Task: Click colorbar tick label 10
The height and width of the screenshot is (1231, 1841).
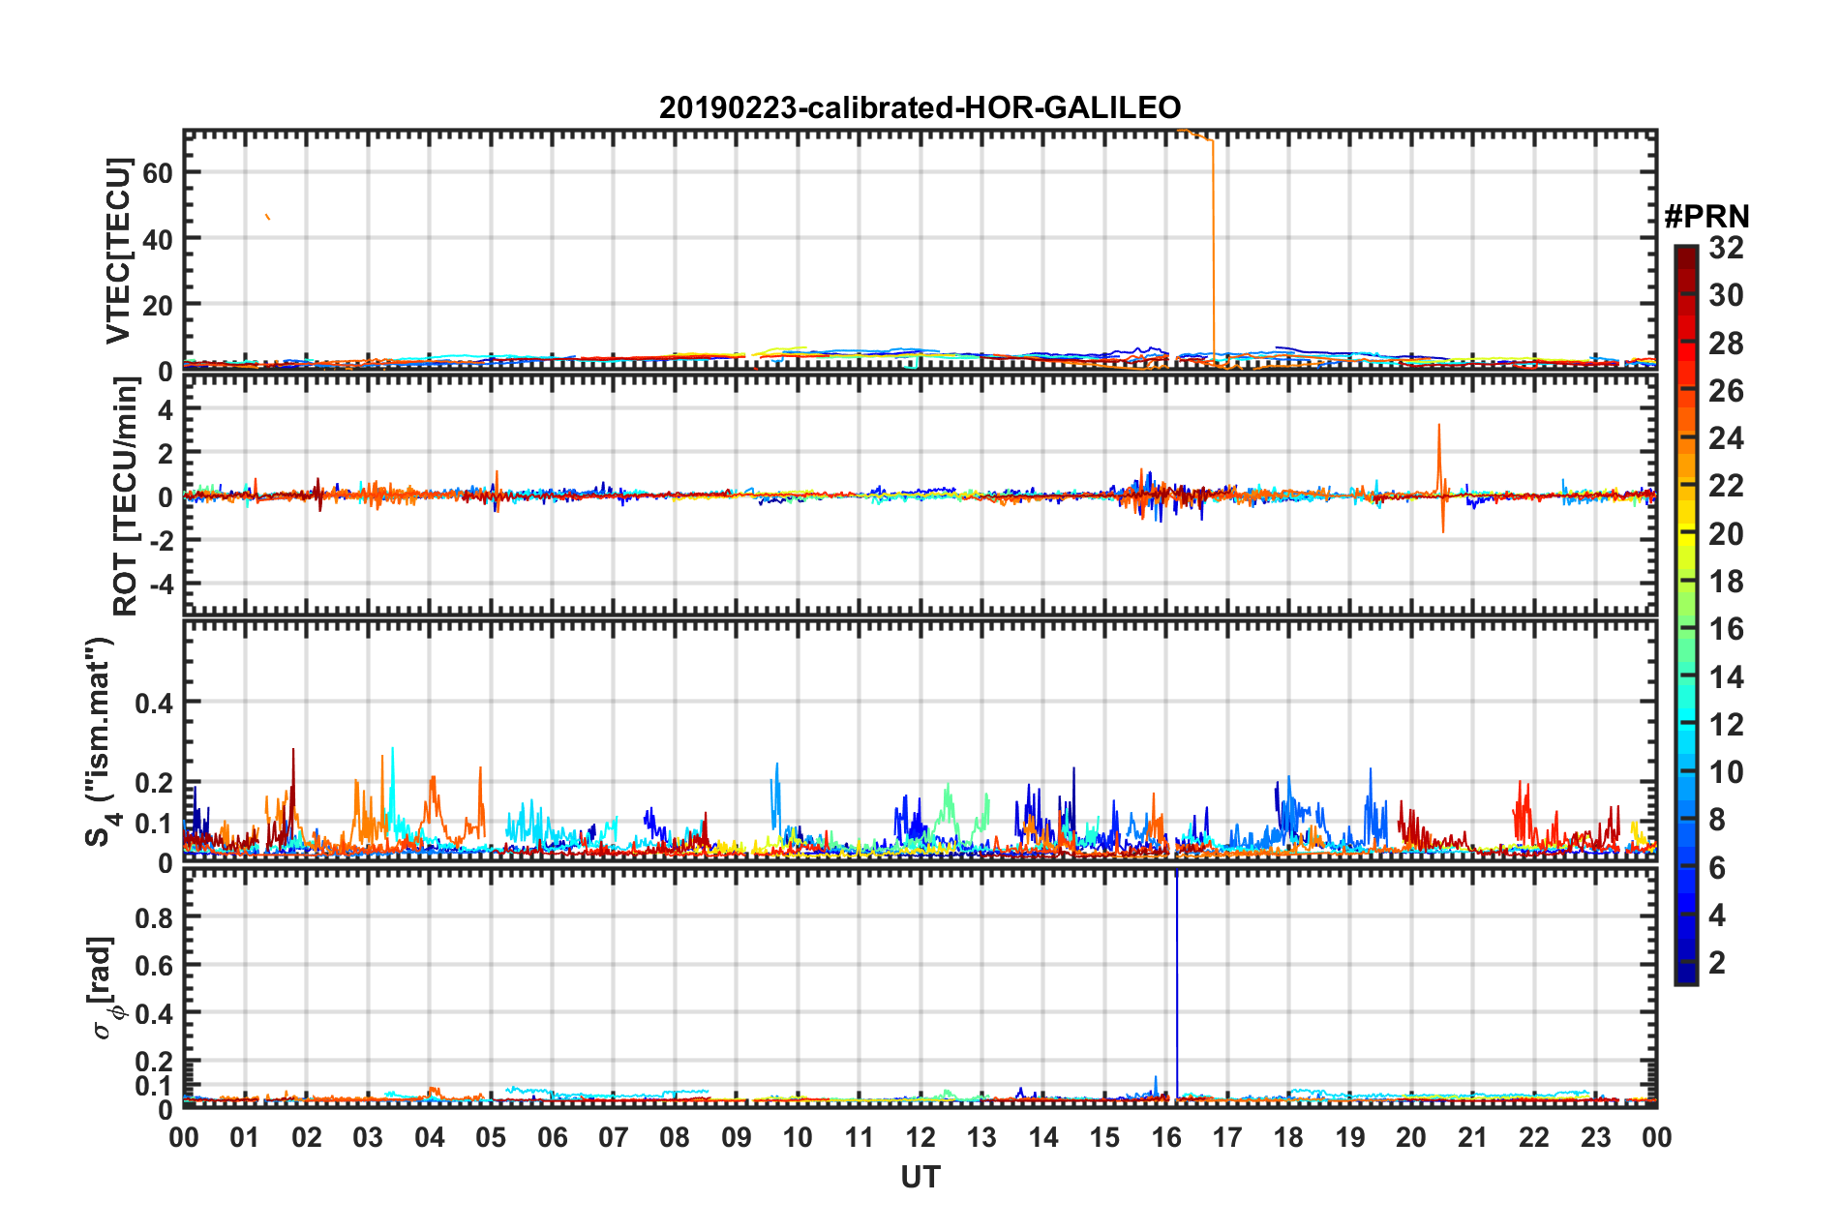Action: 1726,772
